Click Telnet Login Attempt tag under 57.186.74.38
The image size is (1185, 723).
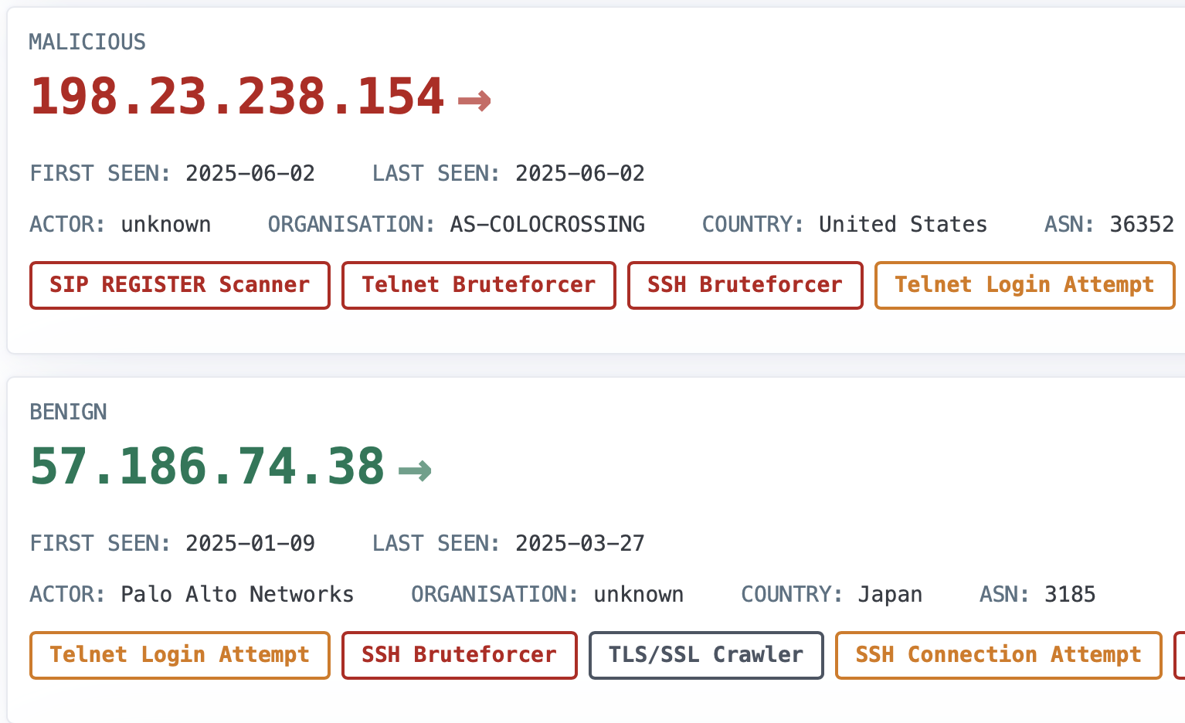click(x=180, y=655)
